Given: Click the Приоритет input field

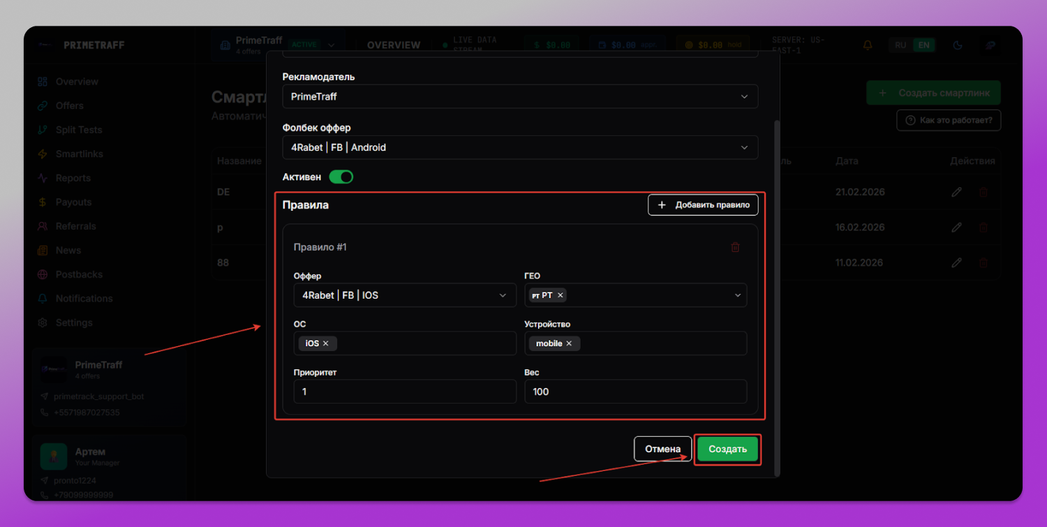Looking at the screenshot, I should [x=405, y=392].
